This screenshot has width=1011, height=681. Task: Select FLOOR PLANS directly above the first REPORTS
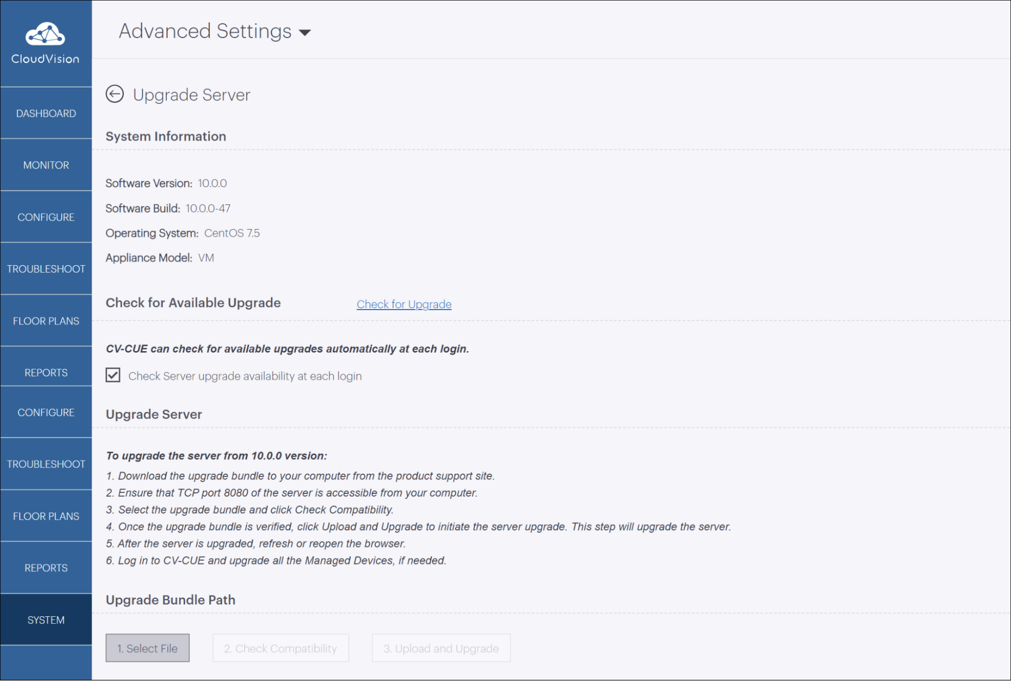tap(46, 321)
